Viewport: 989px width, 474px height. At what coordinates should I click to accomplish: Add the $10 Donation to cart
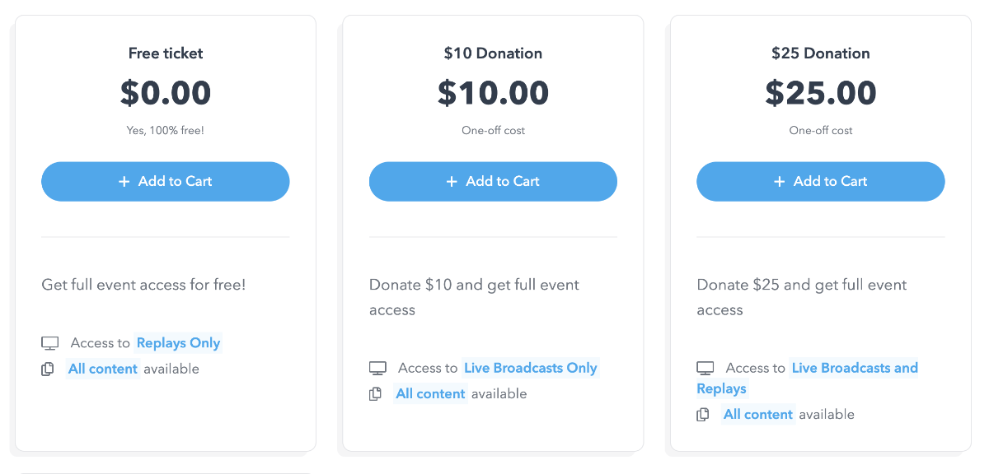493,181
